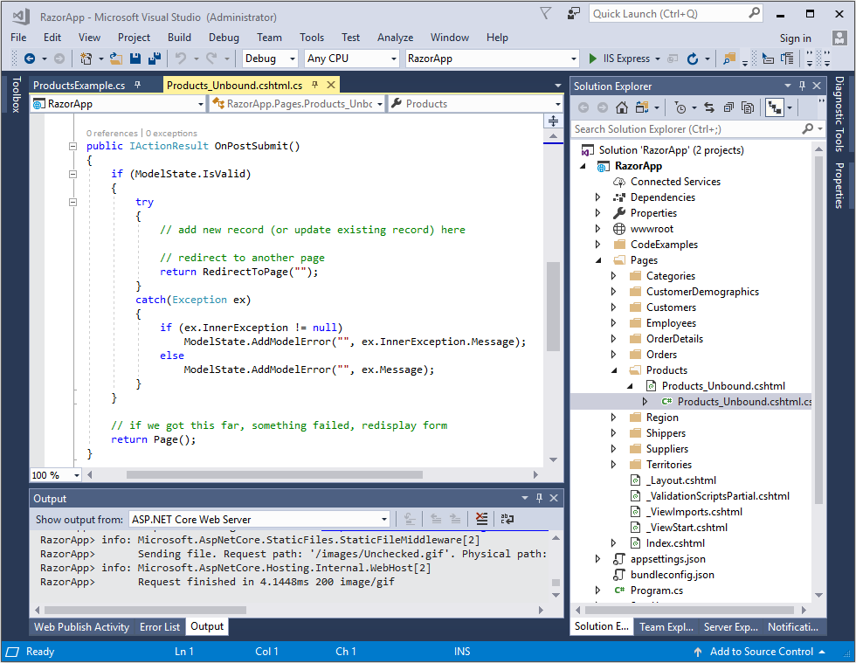
Task: Click the Find in Files toolbar icon
Action: pyautogui.click(x=728, y=59)
